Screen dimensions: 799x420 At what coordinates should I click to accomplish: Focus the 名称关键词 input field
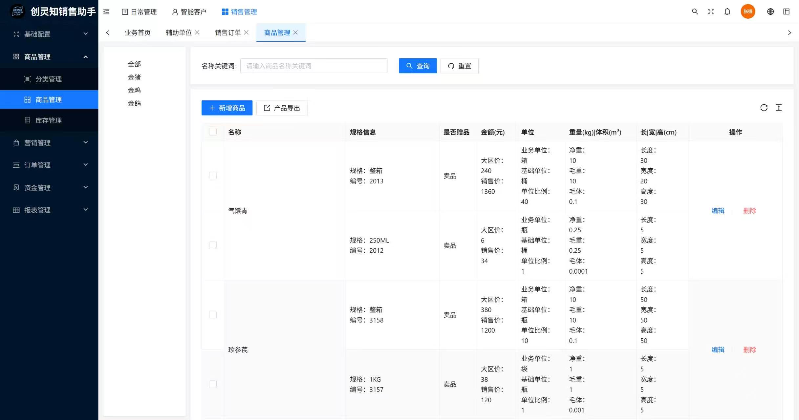click(x=314, y=66)
